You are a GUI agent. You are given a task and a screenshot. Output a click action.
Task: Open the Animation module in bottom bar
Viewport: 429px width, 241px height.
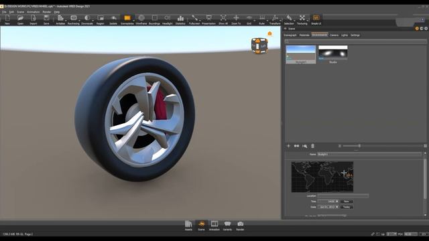click(x=214, y=226)
